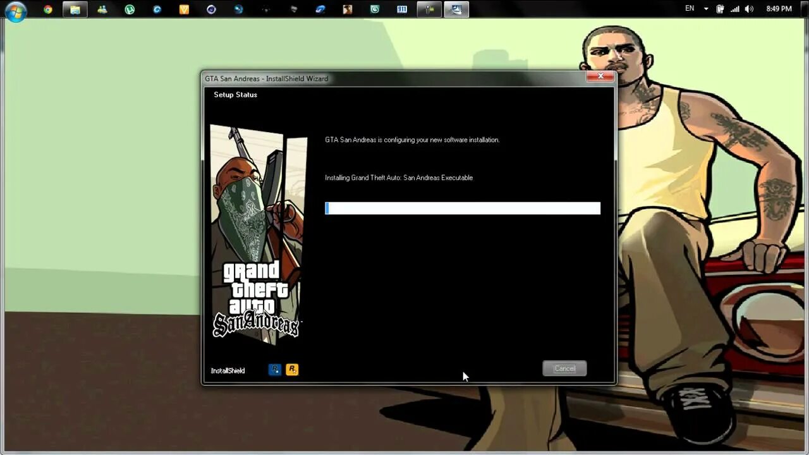Click the installation progress bar
Screen dimensions: 809x455
coord(463,208)
